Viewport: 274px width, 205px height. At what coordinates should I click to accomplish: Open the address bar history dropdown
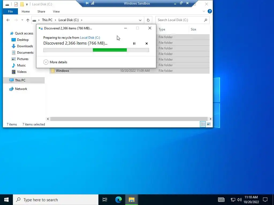click(x=140, y=20)
